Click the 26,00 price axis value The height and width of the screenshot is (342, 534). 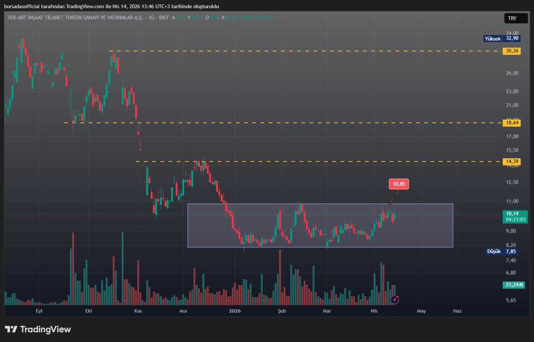coord(512,73)
